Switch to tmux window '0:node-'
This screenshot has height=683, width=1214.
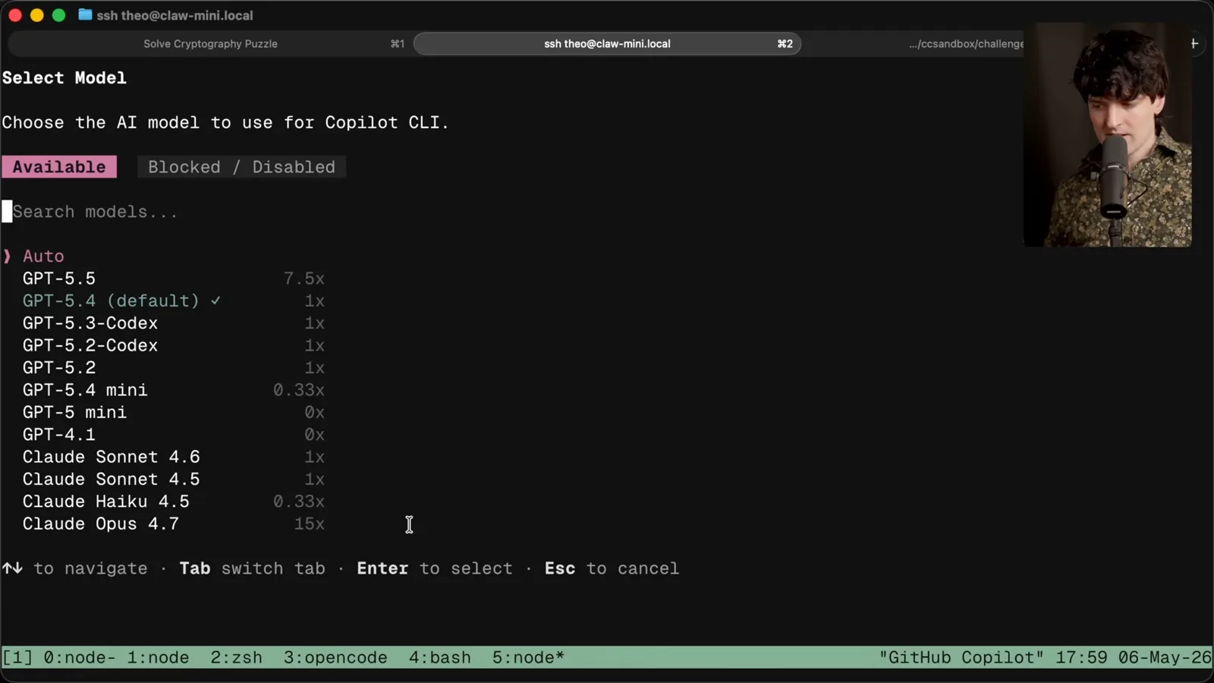[x=80, y=657]
